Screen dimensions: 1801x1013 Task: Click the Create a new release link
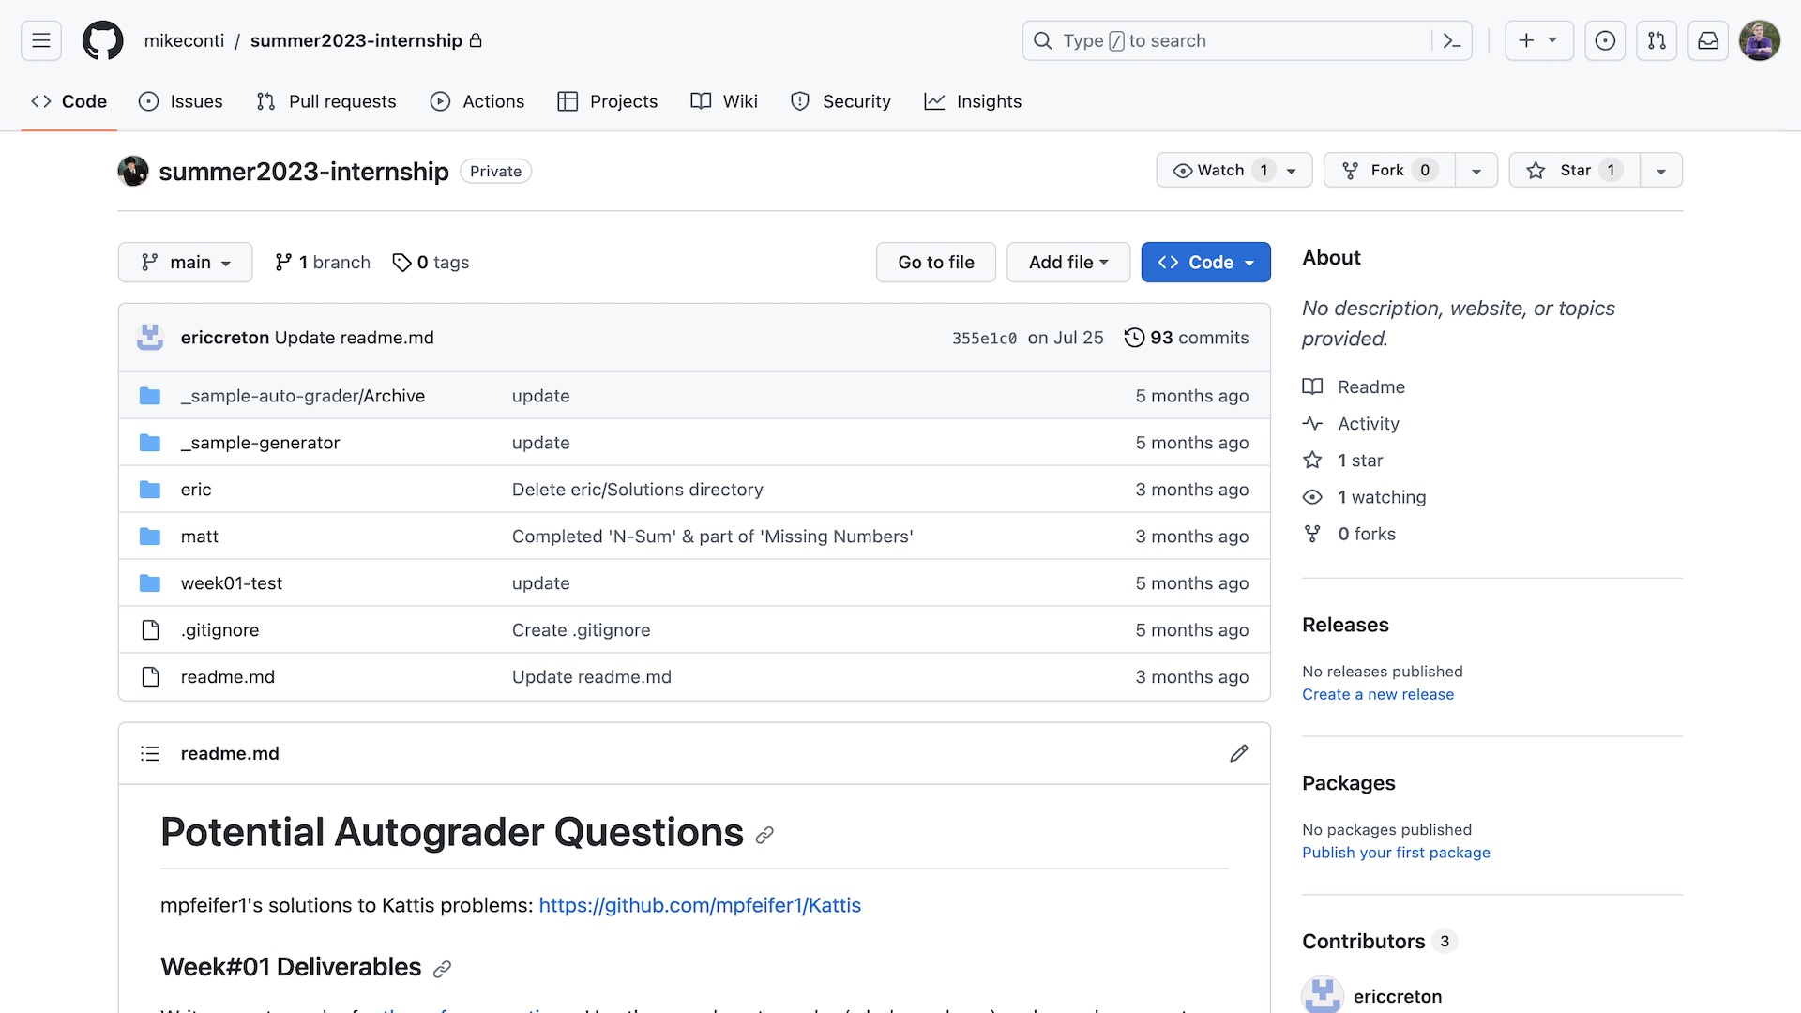click(1377, 694)
